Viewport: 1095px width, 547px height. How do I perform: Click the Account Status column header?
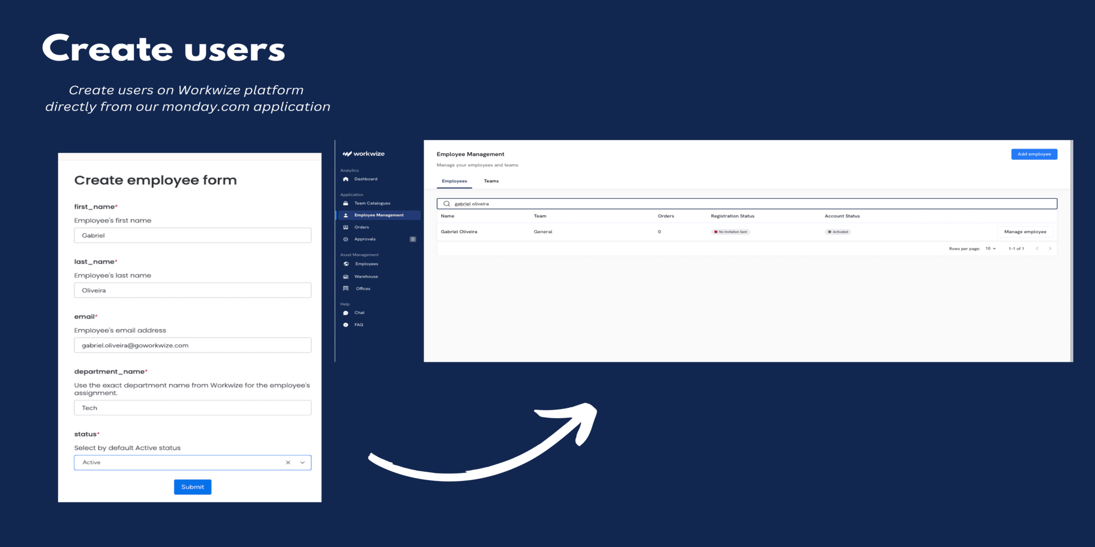point(842,216)
